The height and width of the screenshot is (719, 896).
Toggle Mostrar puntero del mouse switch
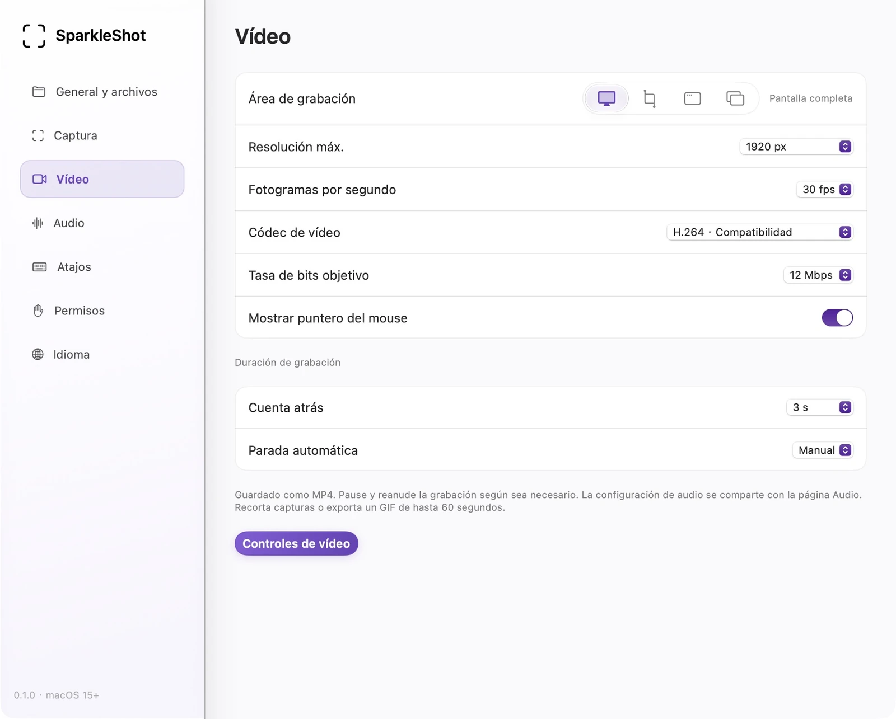pyautogui.click(x=837, y=318)
